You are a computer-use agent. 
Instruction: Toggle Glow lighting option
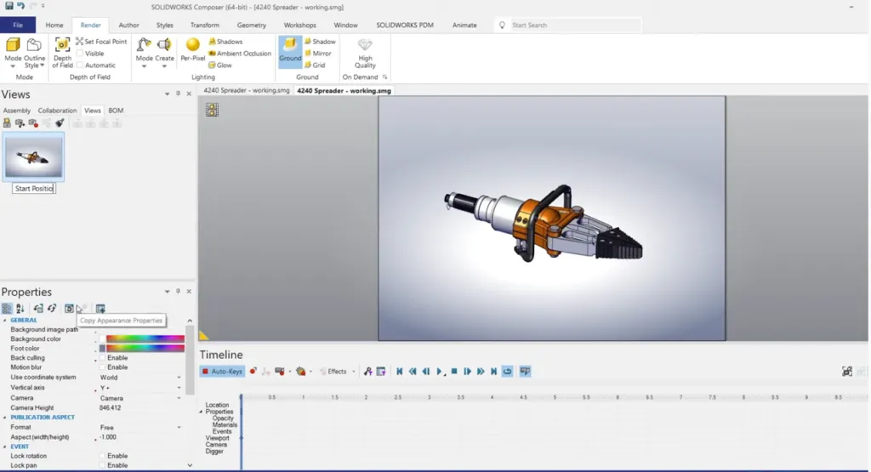click(x=220, y=65)
